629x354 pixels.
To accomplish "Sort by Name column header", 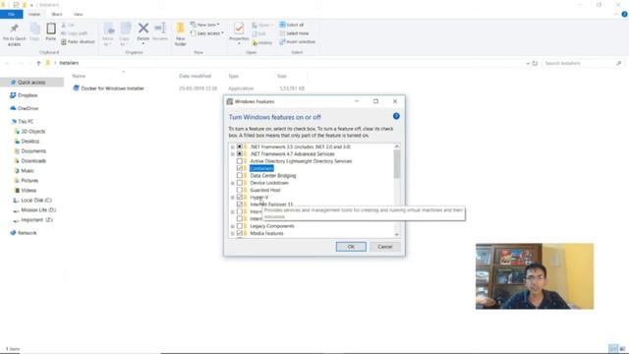I will pyautogui.click(x=79, y=76).
